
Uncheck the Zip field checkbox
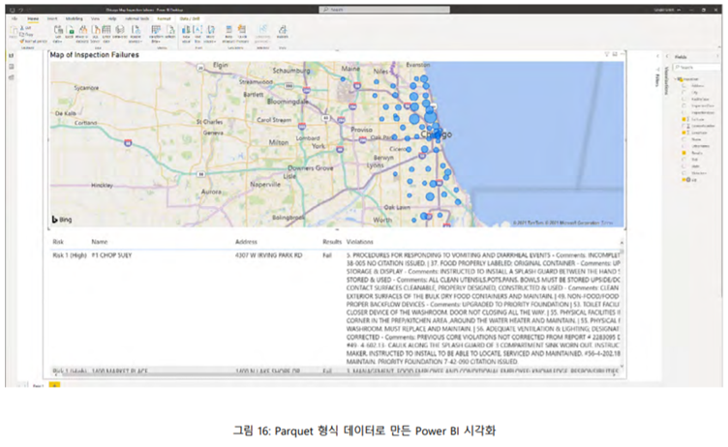[683, 180]
